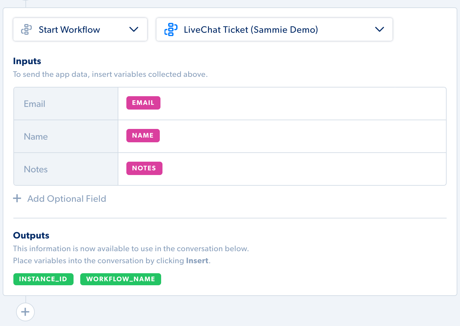Click the blue workflow icon beside LiveChat Ticket
The image size is (460, 326).
coord(171,29)
